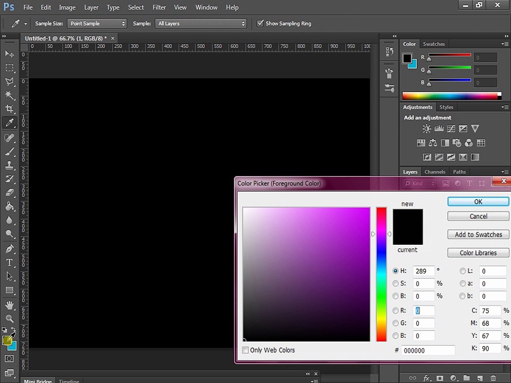Viewport: 511px width, 383px height.
Task: Select the Paint Bucket tool
Action: tap(10, 206)
